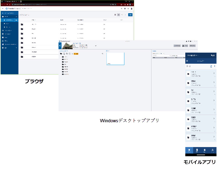
Task: Open the apps grid icon in the browser header
Action: [x=128, y=9]
